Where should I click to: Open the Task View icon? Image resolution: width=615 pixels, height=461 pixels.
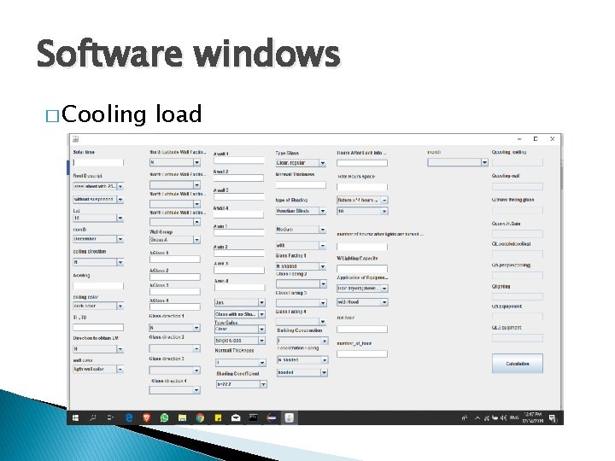point(110,417)
